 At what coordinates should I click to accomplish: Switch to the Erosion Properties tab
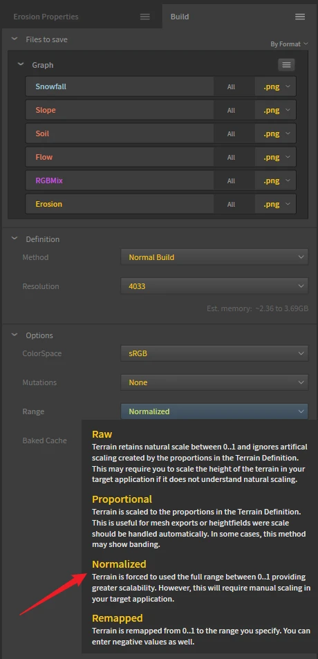[x=46, y=17]
